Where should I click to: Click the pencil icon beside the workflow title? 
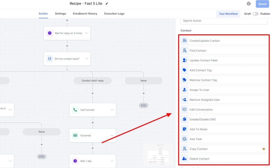107,4
